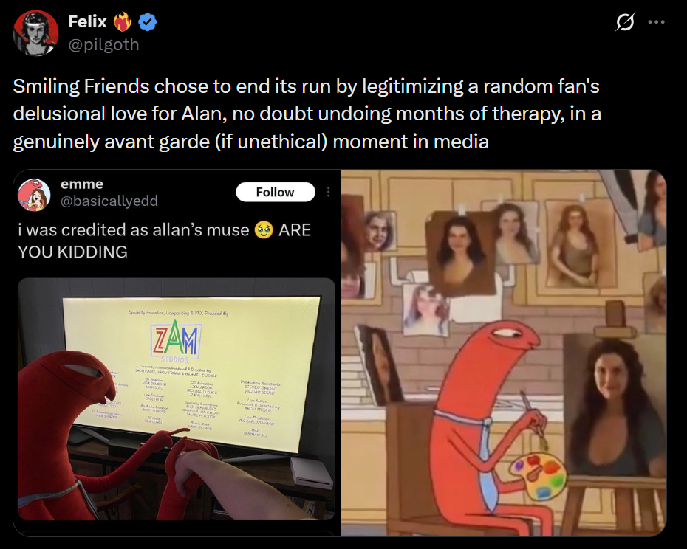687x549 pixels.
Task: Open the Alan painting portraits cartoon image
Action: click(x=504, y=353)
